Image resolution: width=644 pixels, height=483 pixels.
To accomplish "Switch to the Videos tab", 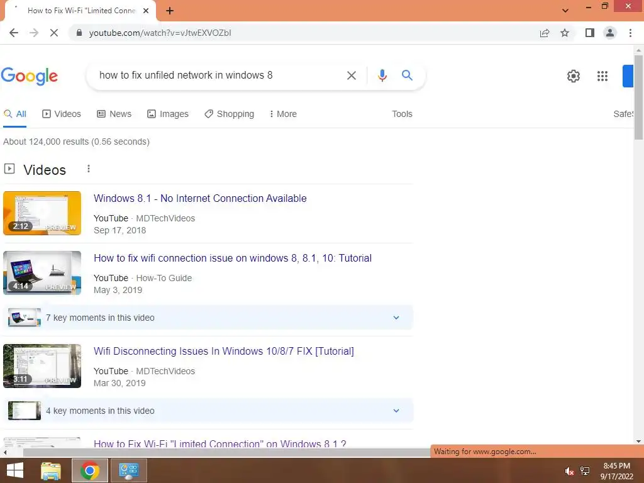I will coord(62,114).
